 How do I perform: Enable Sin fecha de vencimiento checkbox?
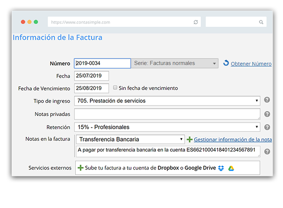pos(115,87)
